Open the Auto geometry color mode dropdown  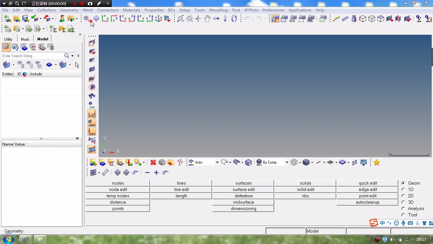217,162
